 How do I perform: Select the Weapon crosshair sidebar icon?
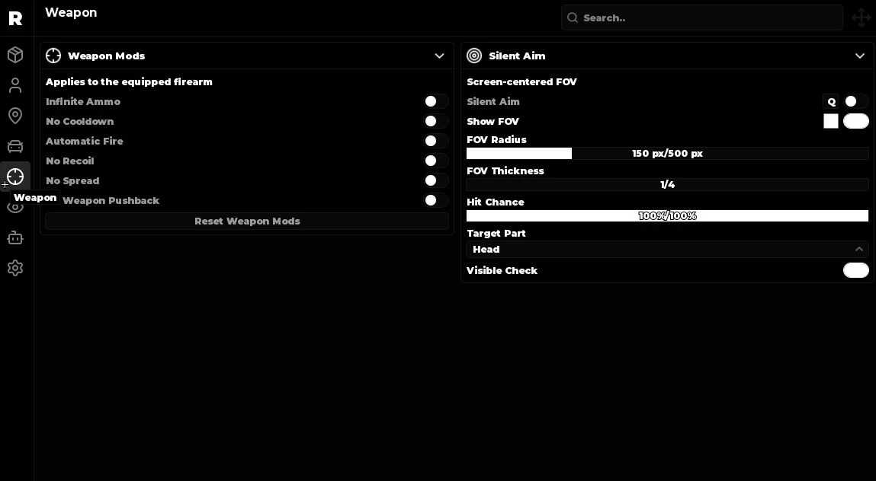pyautogui.click(x=15, y=177)
